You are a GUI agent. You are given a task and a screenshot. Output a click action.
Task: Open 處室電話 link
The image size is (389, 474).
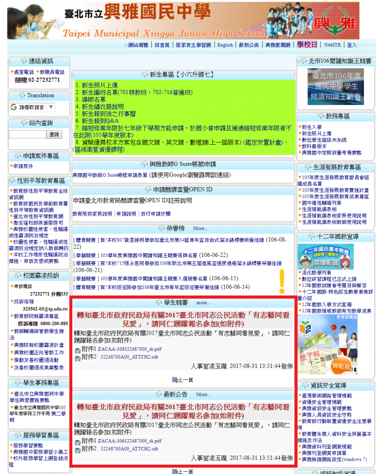[x=24, y=72]
